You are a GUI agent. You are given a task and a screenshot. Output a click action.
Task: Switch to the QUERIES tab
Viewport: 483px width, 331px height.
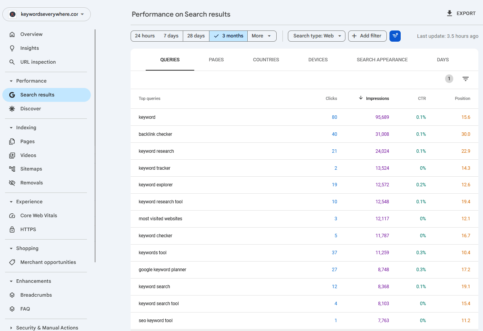pyautogui.click(x=170, y=60)
